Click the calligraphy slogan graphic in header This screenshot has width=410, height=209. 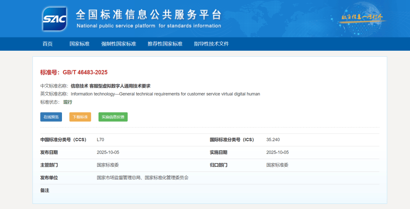(362, 17)
